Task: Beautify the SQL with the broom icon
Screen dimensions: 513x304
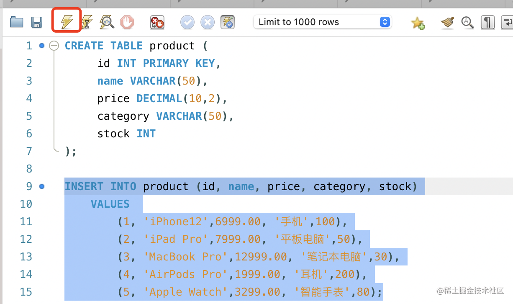Action: click(x=447, y=22)
